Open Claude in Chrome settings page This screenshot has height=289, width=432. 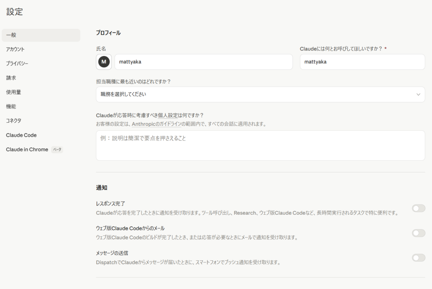point(27,149)
